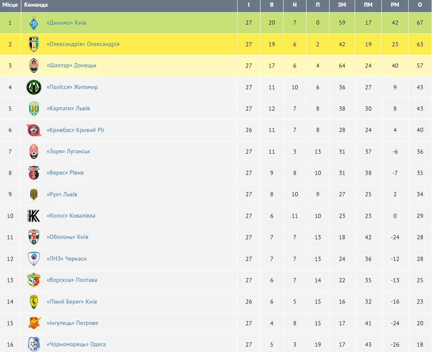Screen dimensions: 432x352
Task: Click the Dynamo Kyiv club logo
Action: click(33, 23)
